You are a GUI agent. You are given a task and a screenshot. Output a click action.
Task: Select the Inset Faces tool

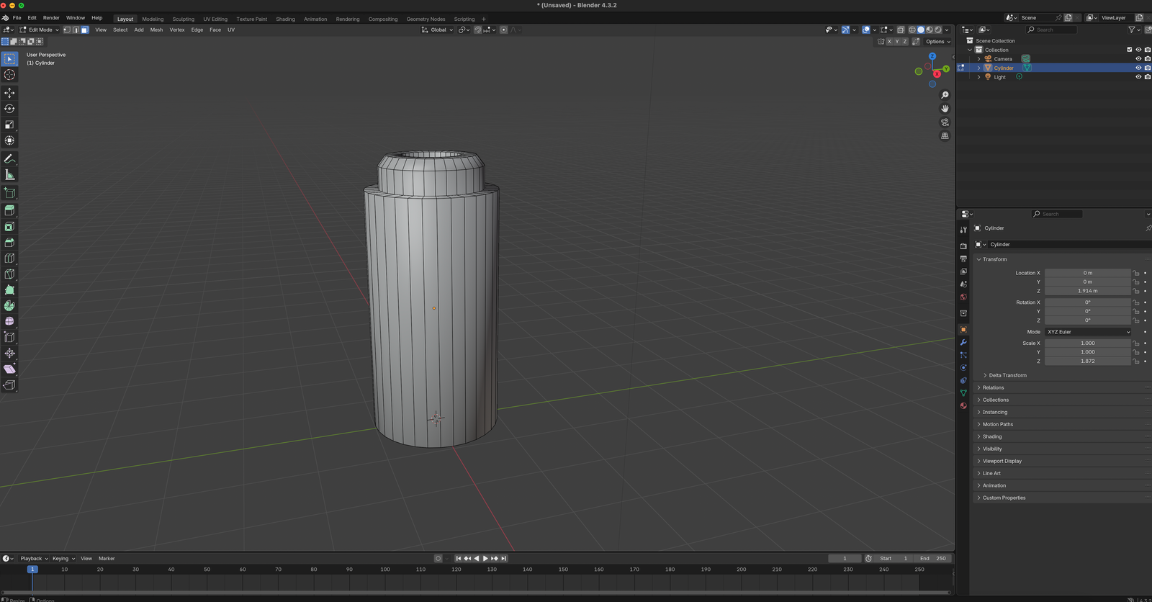tap(9, 226)
